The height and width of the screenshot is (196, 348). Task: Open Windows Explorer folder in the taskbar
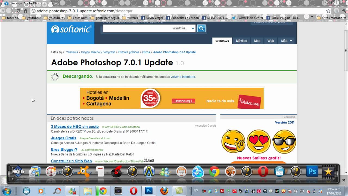pos(88,191)
